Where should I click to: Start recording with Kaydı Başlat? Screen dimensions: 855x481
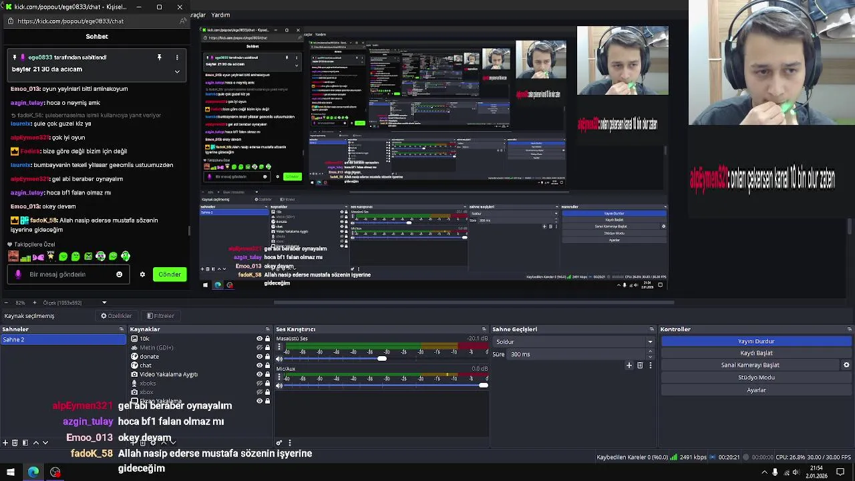coord(757,353)
